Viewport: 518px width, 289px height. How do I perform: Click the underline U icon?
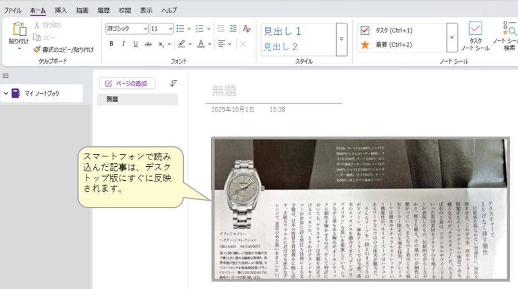136,44
